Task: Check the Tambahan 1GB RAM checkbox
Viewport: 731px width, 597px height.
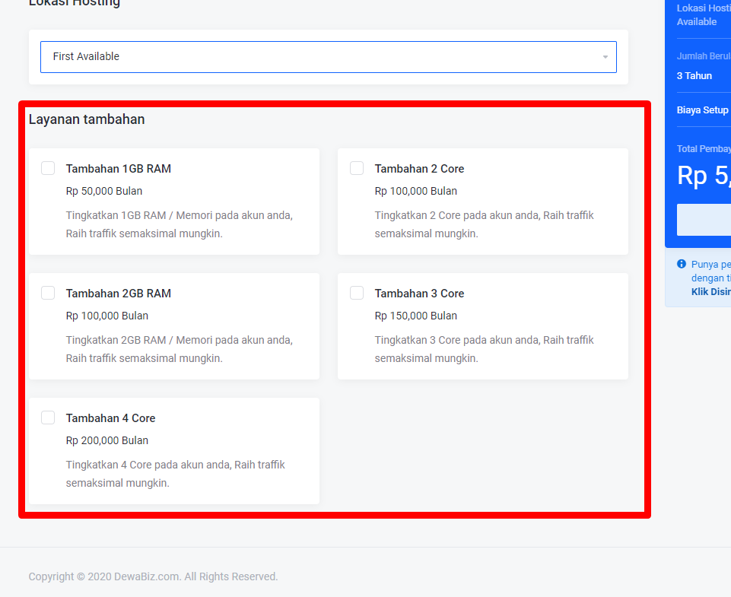Action: coord(48,168)
